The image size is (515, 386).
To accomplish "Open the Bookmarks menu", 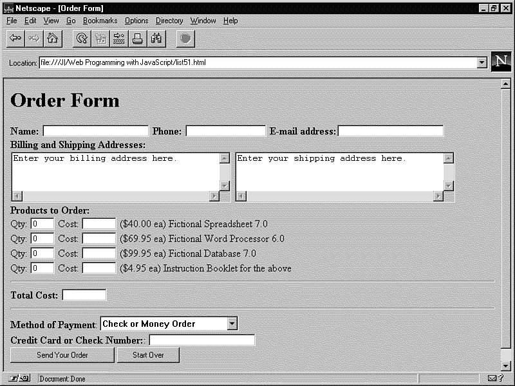I will coord(100,21).
